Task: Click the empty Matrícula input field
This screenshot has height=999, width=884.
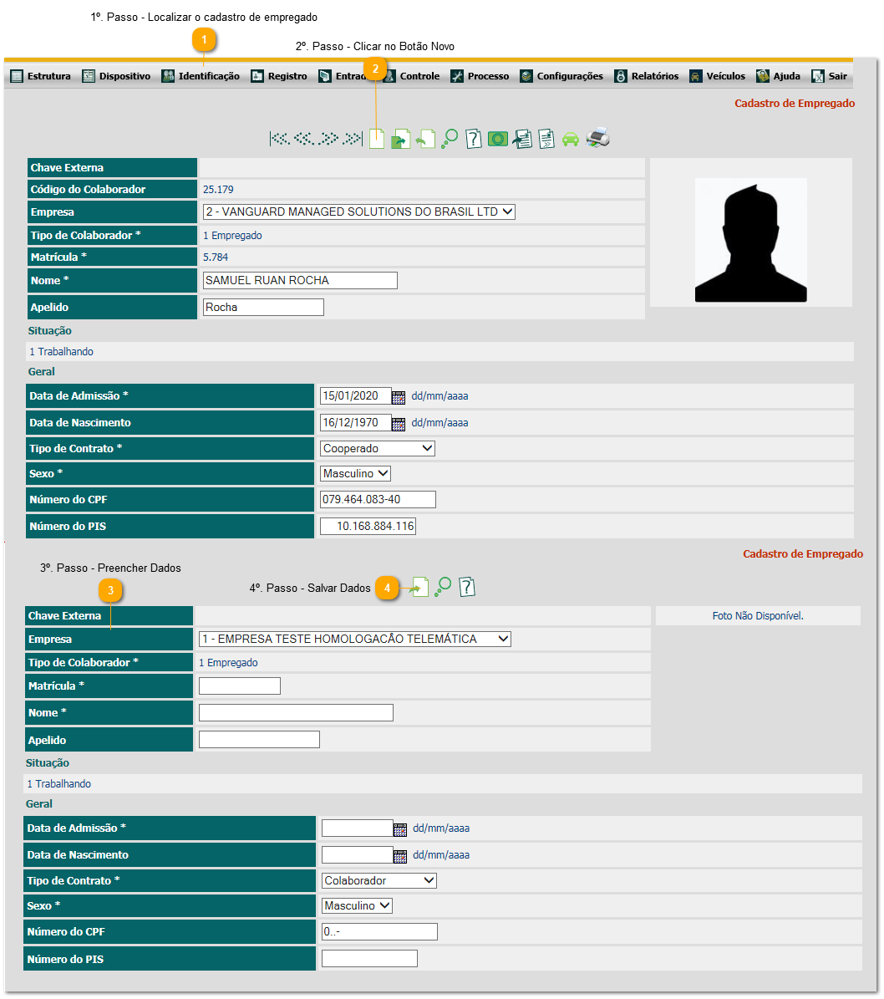Action: tap(239, 686)
